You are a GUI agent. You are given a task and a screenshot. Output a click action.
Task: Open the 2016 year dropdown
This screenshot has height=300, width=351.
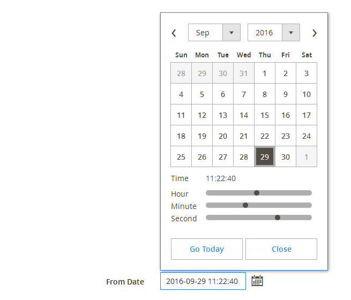click(x=273, y=33)
